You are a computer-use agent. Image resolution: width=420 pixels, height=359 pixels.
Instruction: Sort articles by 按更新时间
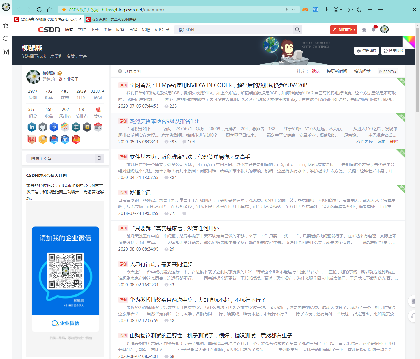click(337, 71)
